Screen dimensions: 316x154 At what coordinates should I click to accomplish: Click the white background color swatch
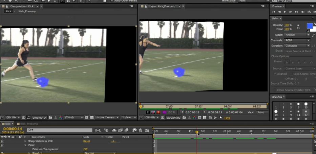tap(314, 30)
